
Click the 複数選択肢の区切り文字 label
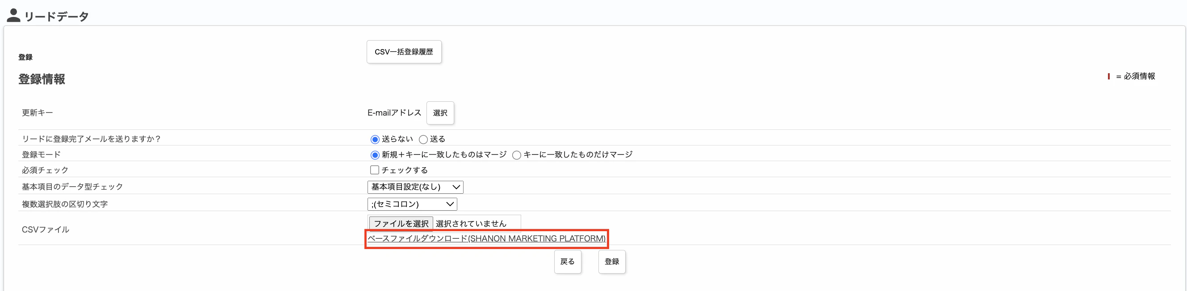[64, 204]
